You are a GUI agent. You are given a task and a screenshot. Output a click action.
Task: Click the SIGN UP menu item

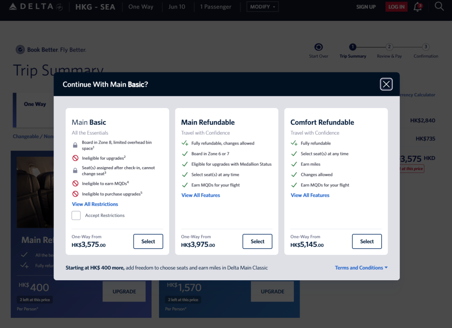pos(366,7)
